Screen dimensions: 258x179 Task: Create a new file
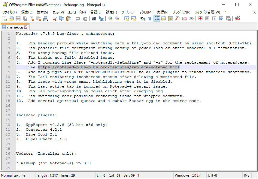pyautogui.click(x=4, y=18)
